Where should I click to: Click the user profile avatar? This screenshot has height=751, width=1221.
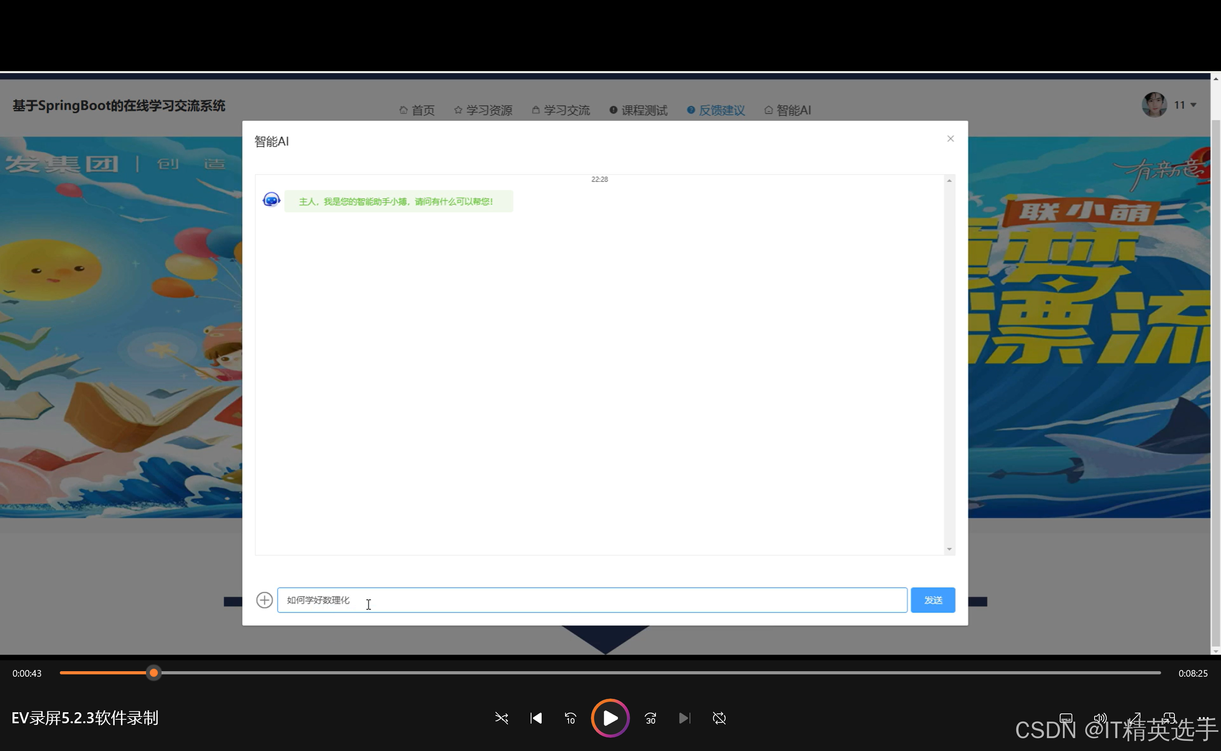[1154, 105]
